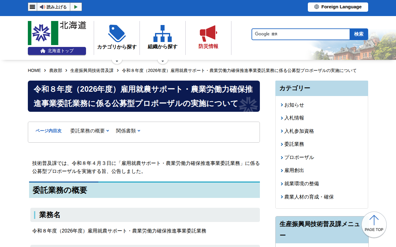Viewport: 396px width, 247px height.
Task: Click the ページ内目次 label
Action: [x=49, y=131]
